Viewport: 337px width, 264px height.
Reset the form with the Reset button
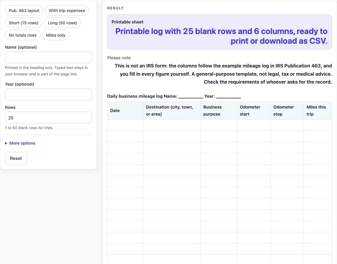coord(16,158)
